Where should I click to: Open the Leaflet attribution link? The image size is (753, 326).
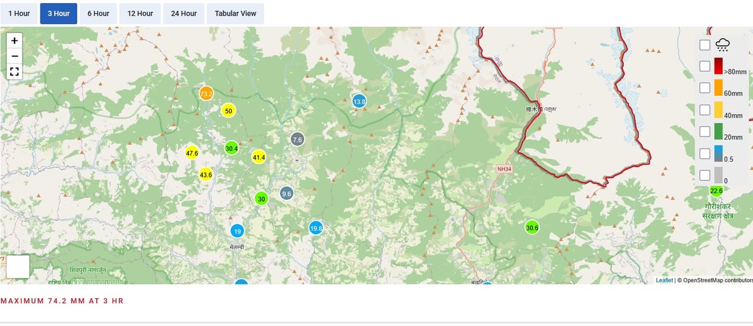point(664,280)
